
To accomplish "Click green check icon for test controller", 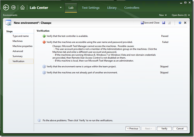I will click(44, 36).
